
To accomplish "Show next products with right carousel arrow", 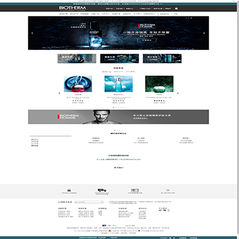I will pos(178,93).
